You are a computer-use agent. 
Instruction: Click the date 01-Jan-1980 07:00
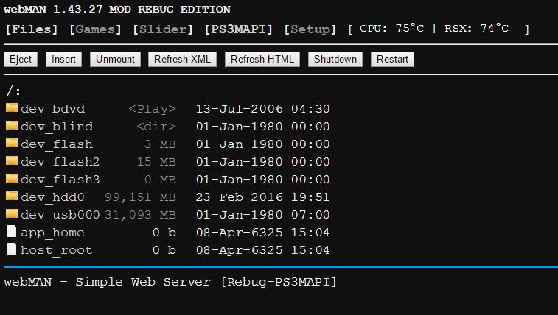click(263, 215)
